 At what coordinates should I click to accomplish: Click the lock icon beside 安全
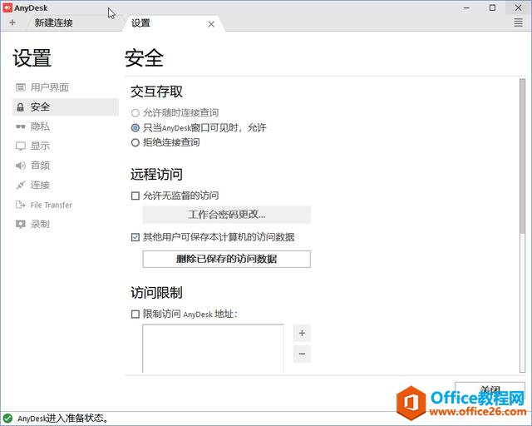(21, 107)
